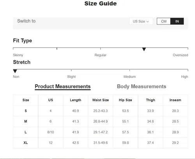Click the Slight stretch label
Screen dimensions: 195x159
click(71, 77)
